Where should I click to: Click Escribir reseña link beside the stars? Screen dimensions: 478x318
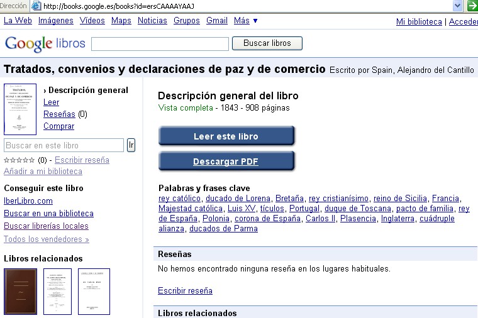click(x=82, y=160)
